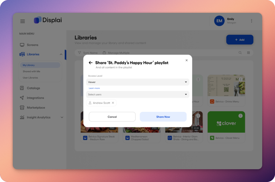The width and height of the screenshot is (275, 182).
Task: Open User Libraries
Action: click(x=30, y=78)
